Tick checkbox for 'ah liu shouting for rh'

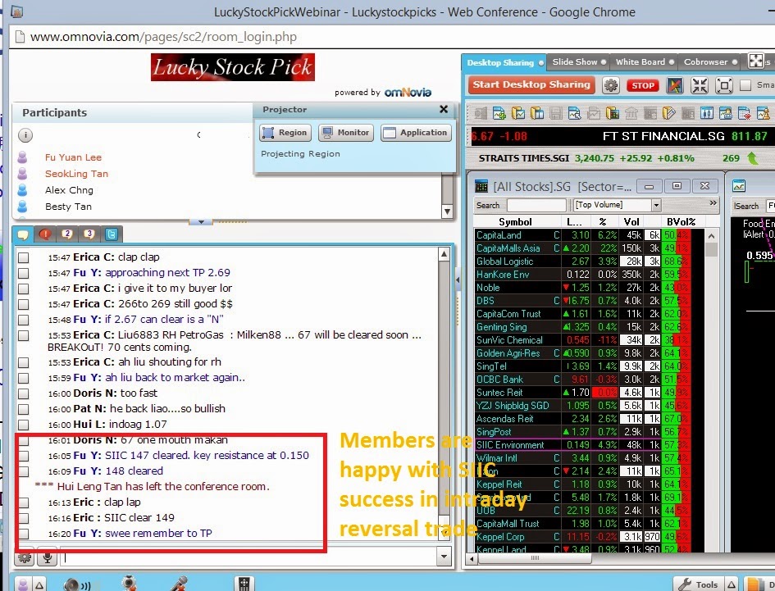point(23,362)
